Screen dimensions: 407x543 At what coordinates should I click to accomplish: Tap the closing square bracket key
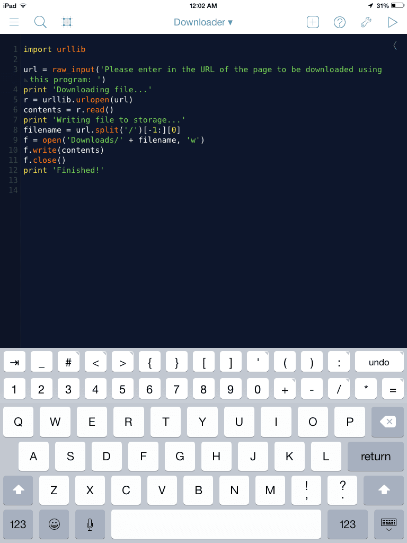pos(231,362)
